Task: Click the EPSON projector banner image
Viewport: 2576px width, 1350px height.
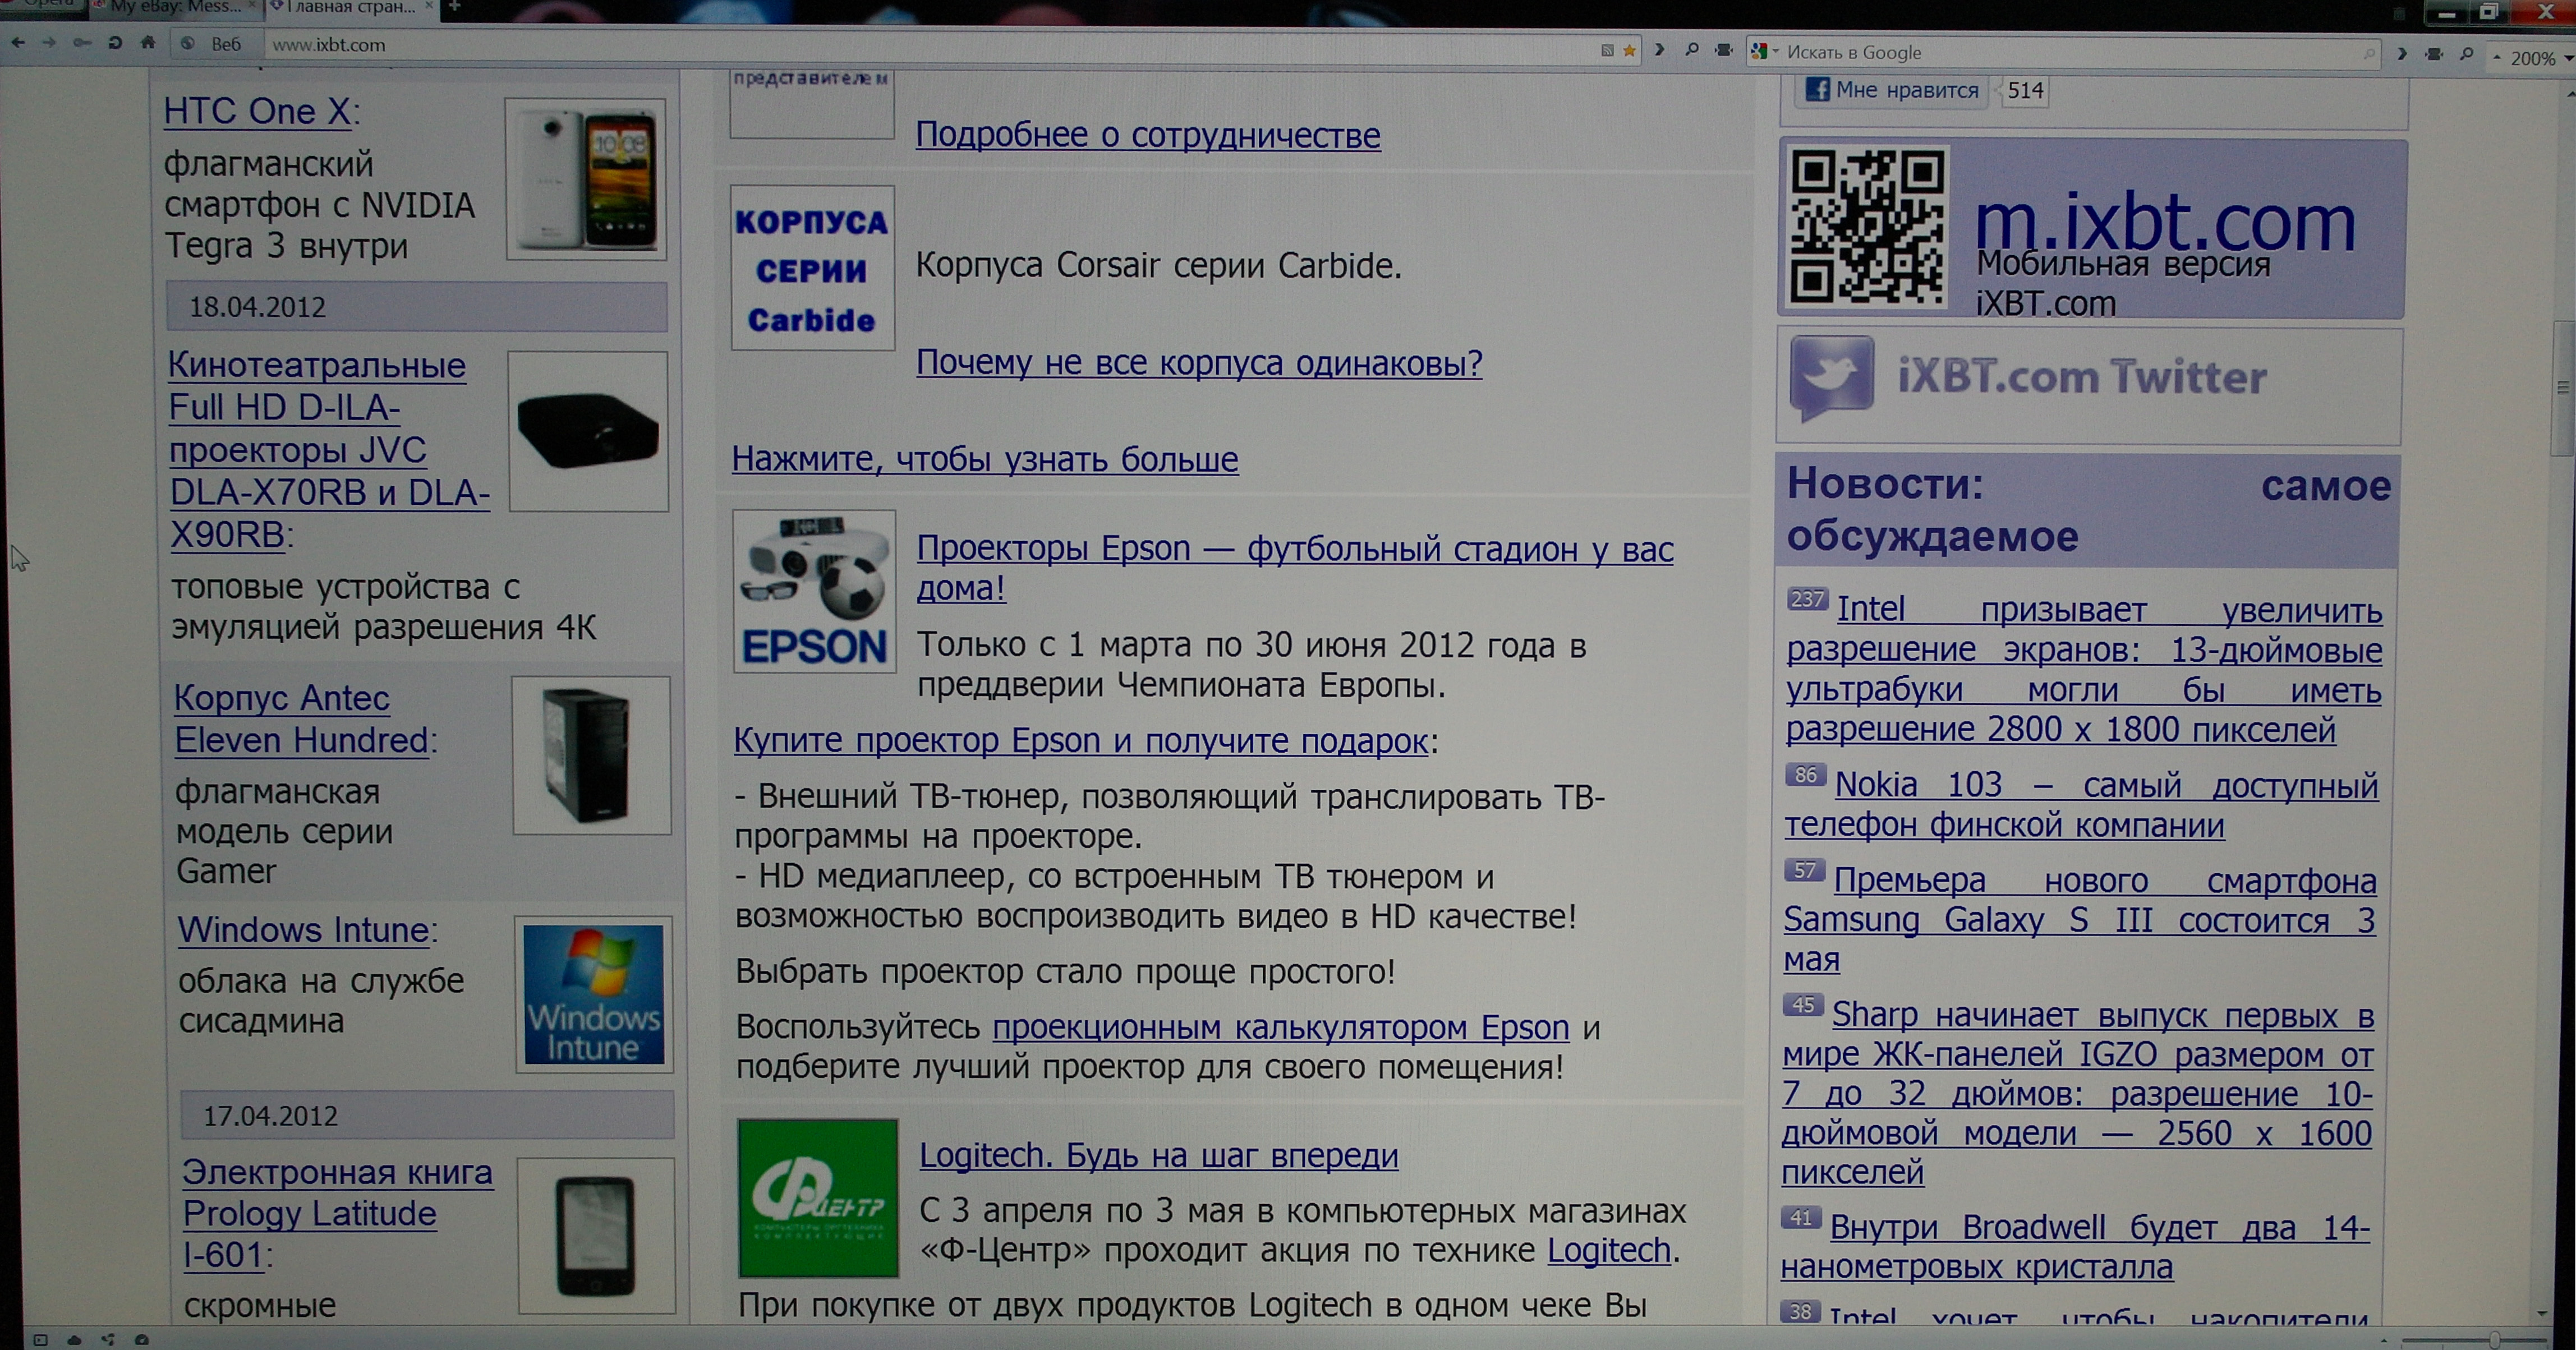Action: point(814,591)
